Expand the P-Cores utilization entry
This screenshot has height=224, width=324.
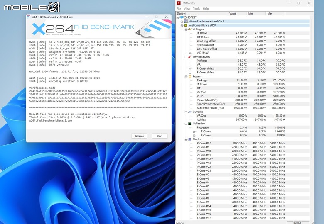194,131
